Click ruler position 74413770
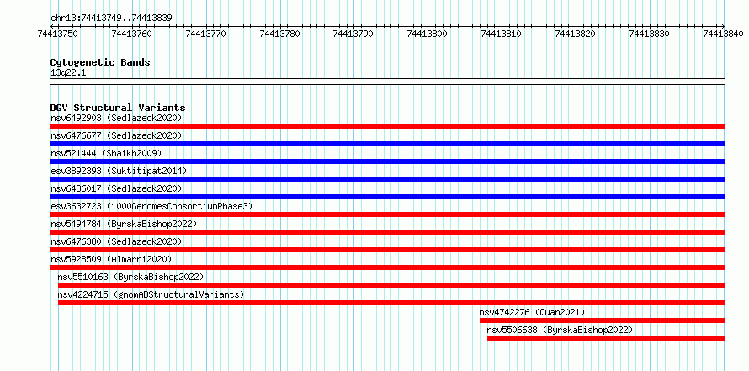 (206, 34)
